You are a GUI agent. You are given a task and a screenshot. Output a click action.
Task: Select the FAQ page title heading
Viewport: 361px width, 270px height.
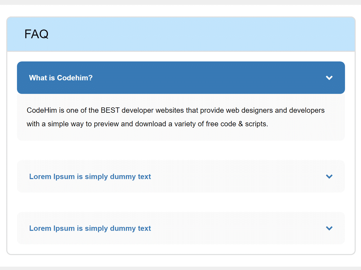tap(36, 34)
